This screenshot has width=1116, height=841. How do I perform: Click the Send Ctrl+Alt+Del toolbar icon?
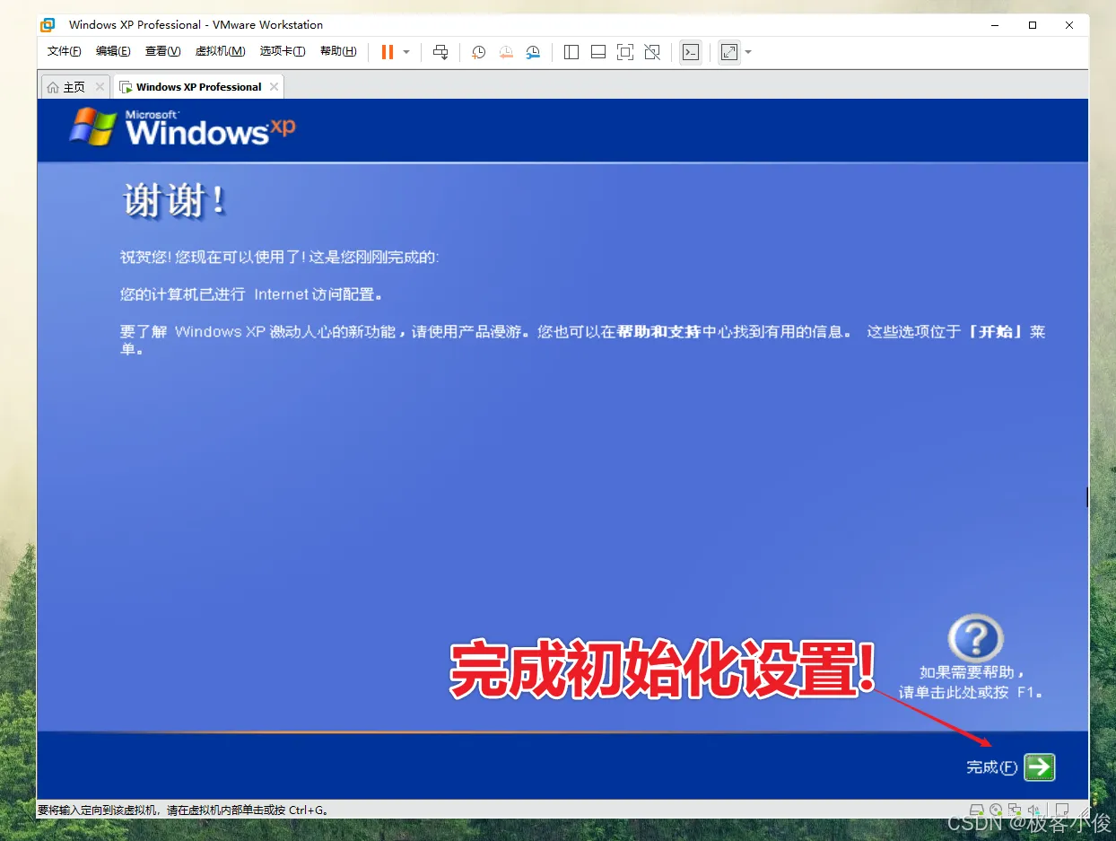tap(440, 52)
